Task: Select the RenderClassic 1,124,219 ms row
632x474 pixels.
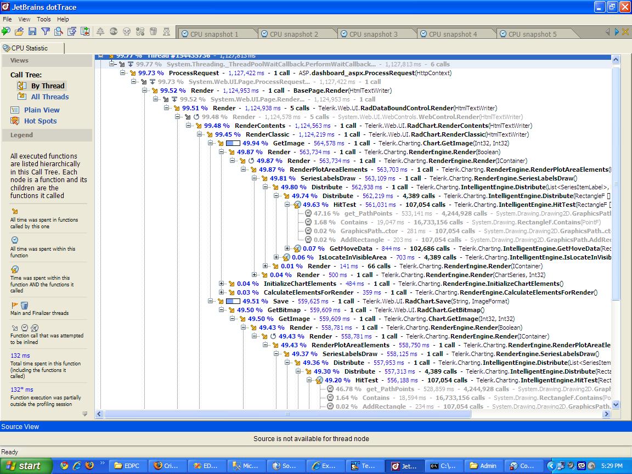Action: 367,134
